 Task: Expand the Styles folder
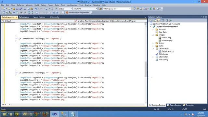[x=153, y=46]
